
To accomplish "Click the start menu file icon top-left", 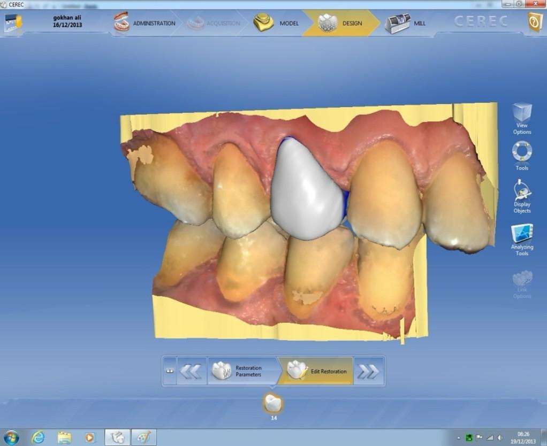I will [x=13, y=24].
